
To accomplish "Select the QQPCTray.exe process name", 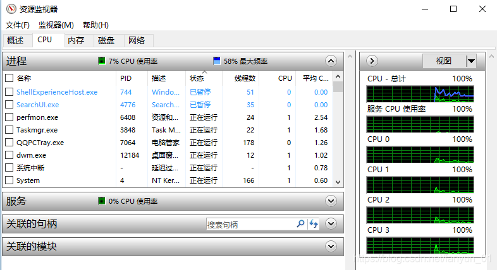I will (40, 143).
